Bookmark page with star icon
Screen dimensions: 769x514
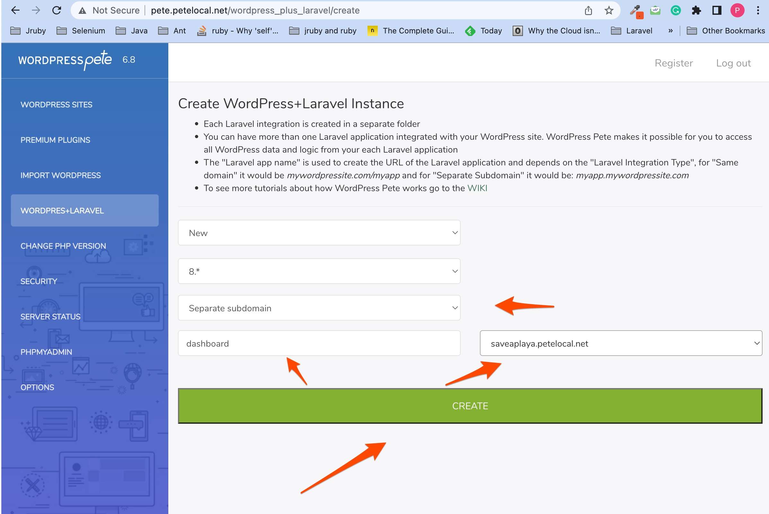pyautogui.click(x=609, y=11)
